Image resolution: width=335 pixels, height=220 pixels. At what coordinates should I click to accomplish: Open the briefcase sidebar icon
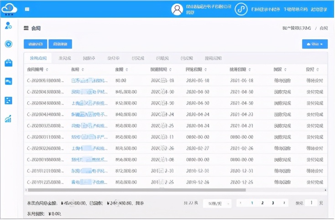click(9, 63)
